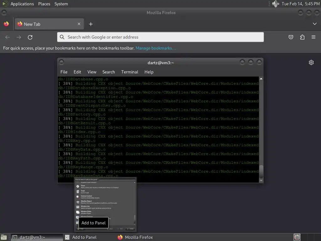This screenshot has width=321, height=241.
Task: Expand the list all tabs chevron
Action: coord(315,24)
